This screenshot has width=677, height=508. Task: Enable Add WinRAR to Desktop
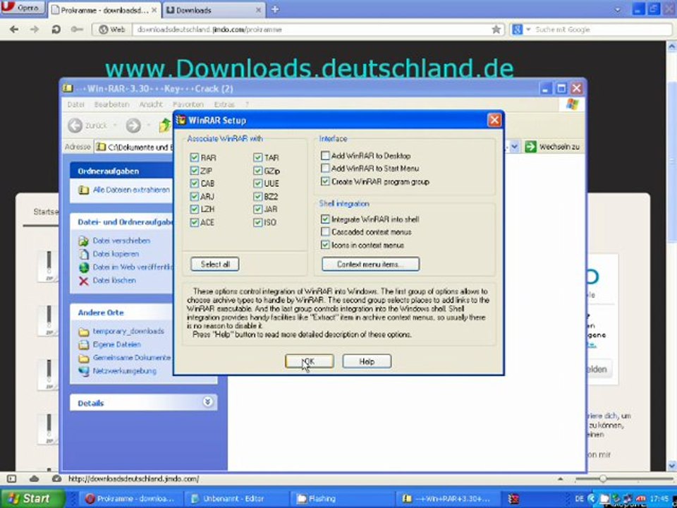pyautogui.click(x=325, y=155)
